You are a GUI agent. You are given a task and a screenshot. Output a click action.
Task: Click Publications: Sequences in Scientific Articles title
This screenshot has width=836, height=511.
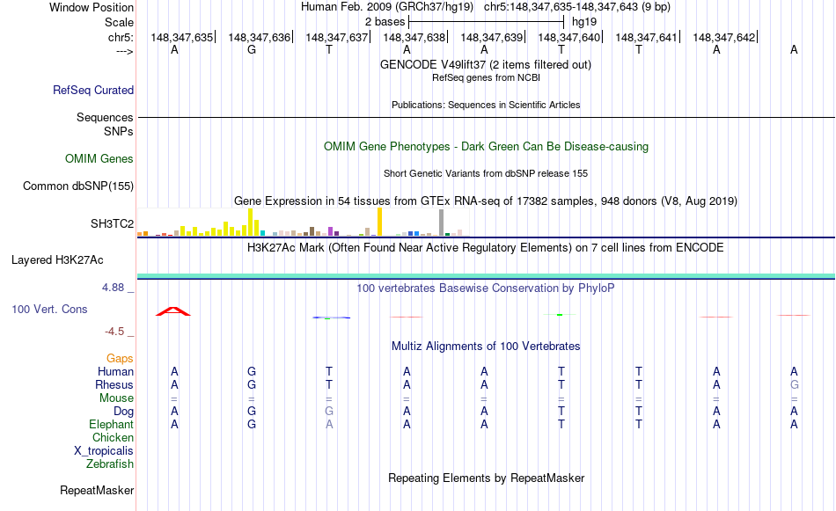pyautogui.click(x=486, y=105)
